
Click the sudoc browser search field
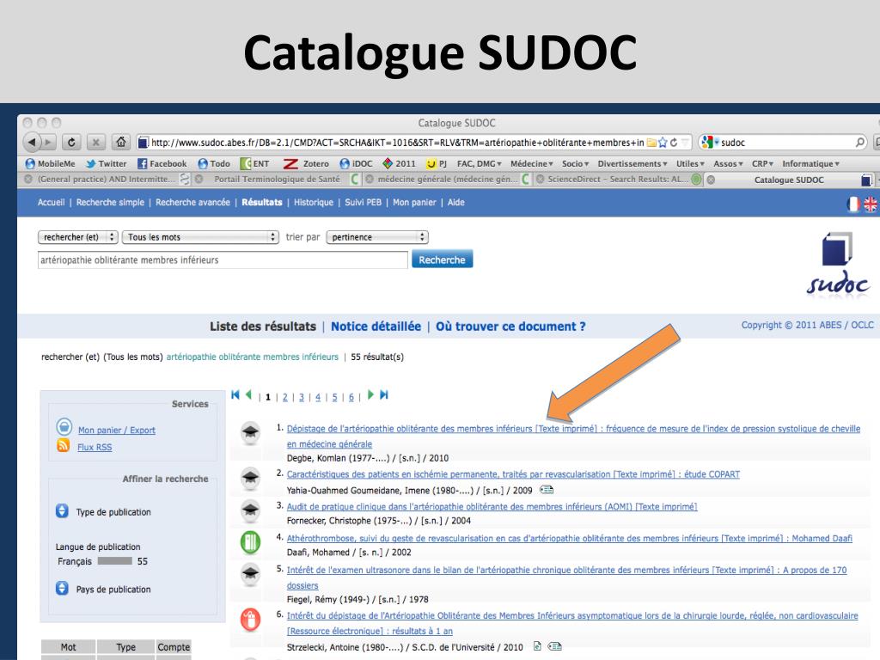click(784, 143)
